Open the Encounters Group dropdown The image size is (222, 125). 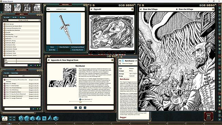(24, 76)
